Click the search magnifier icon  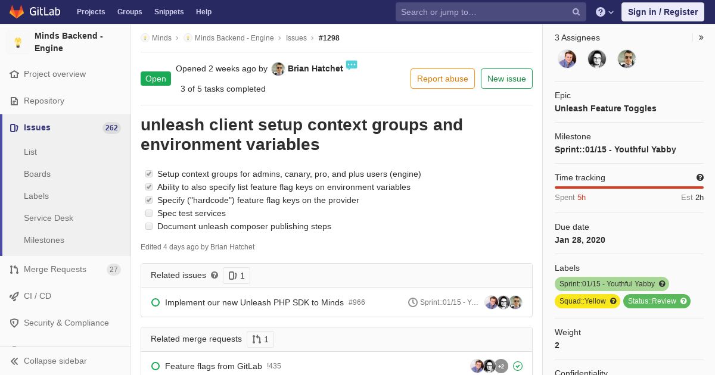576,12
